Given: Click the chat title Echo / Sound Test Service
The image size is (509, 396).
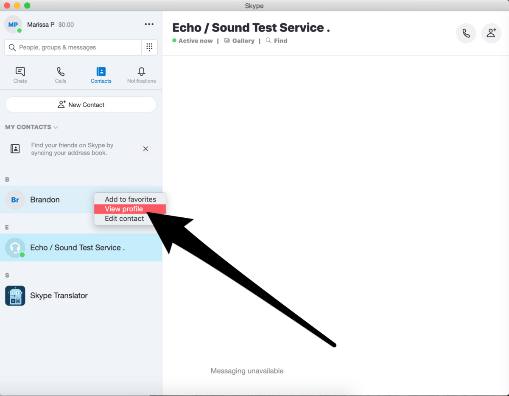Looking at the screenshot, I should click(251, 28).
